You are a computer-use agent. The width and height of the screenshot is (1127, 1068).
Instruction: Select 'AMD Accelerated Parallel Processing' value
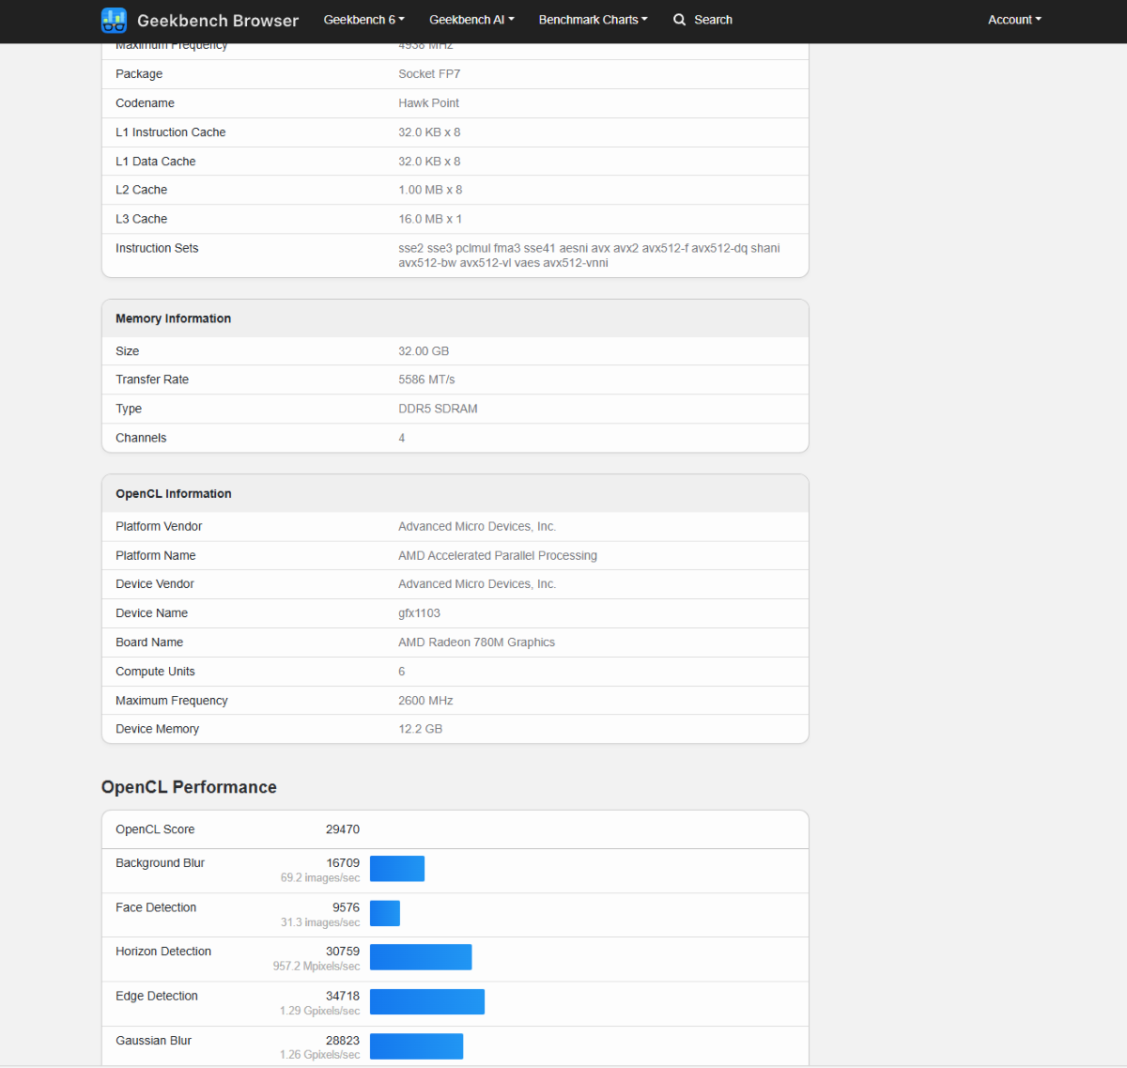point(498,556)
